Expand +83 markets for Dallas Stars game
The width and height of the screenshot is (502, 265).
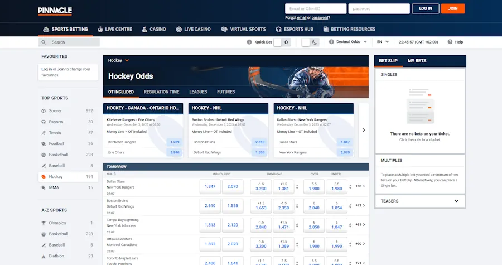click(360, 186)
